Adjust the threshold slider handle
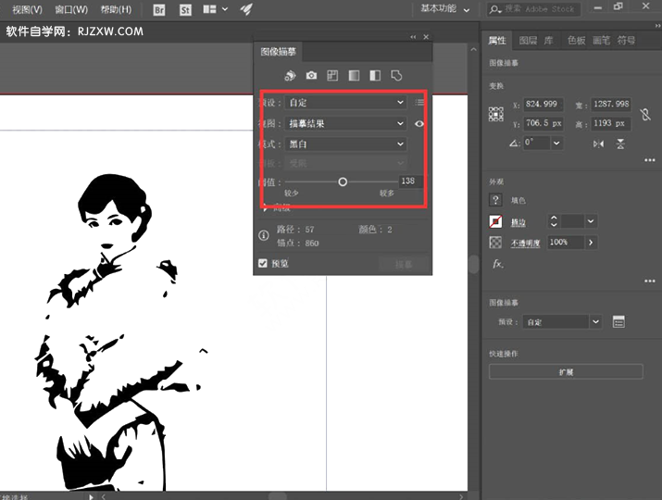 point(343,182)
